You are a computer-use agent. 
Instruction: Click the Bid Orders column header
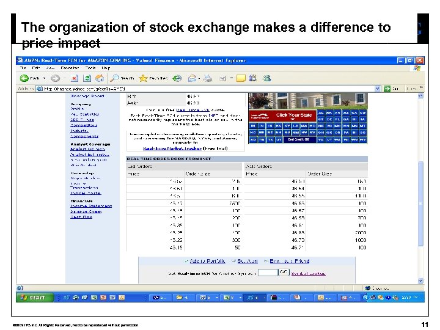184,166
